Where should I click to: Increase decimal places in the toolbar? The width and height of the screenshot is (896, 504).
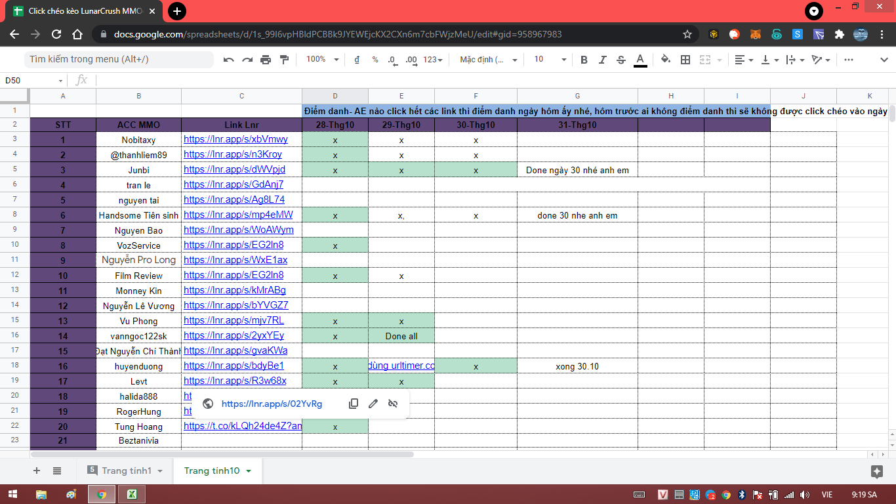click(411, 60)
